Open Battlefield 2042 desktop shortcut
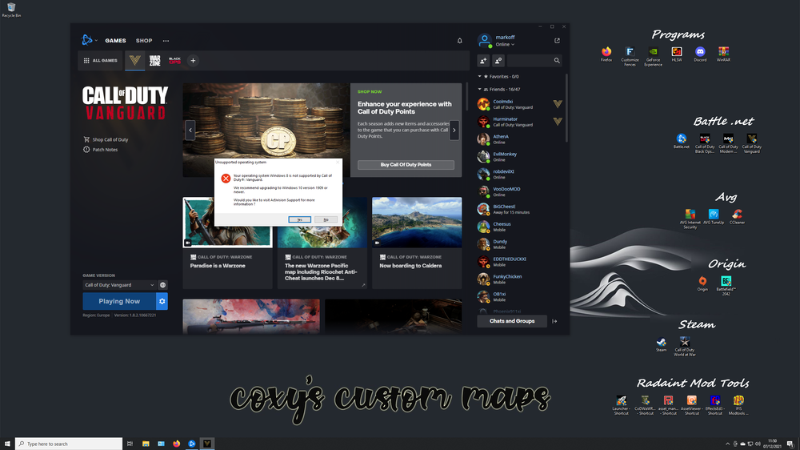The width and height of the screenshot is (800, 450). point(726,286)
